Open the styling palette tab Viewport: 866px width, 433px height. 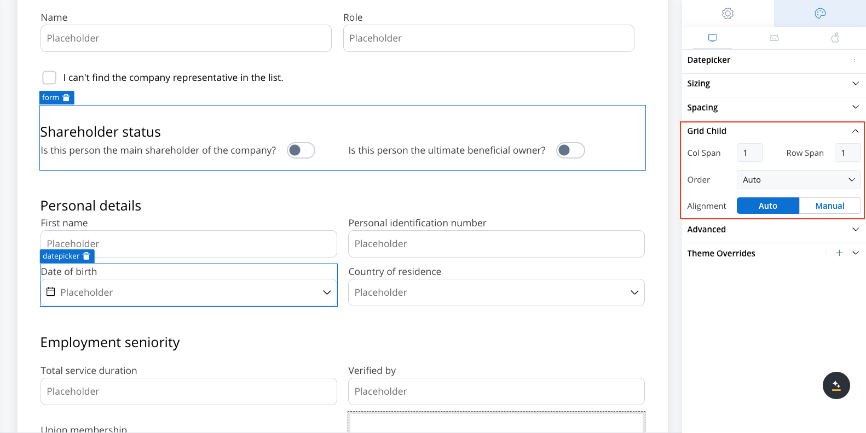[x=820, y=13]
